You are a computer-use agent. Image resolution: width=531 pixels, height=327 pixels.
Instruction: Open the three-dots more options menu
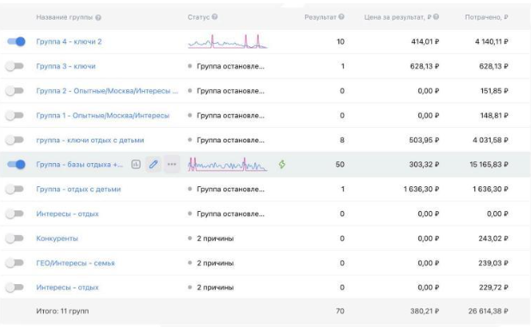(x=172, y=164)
